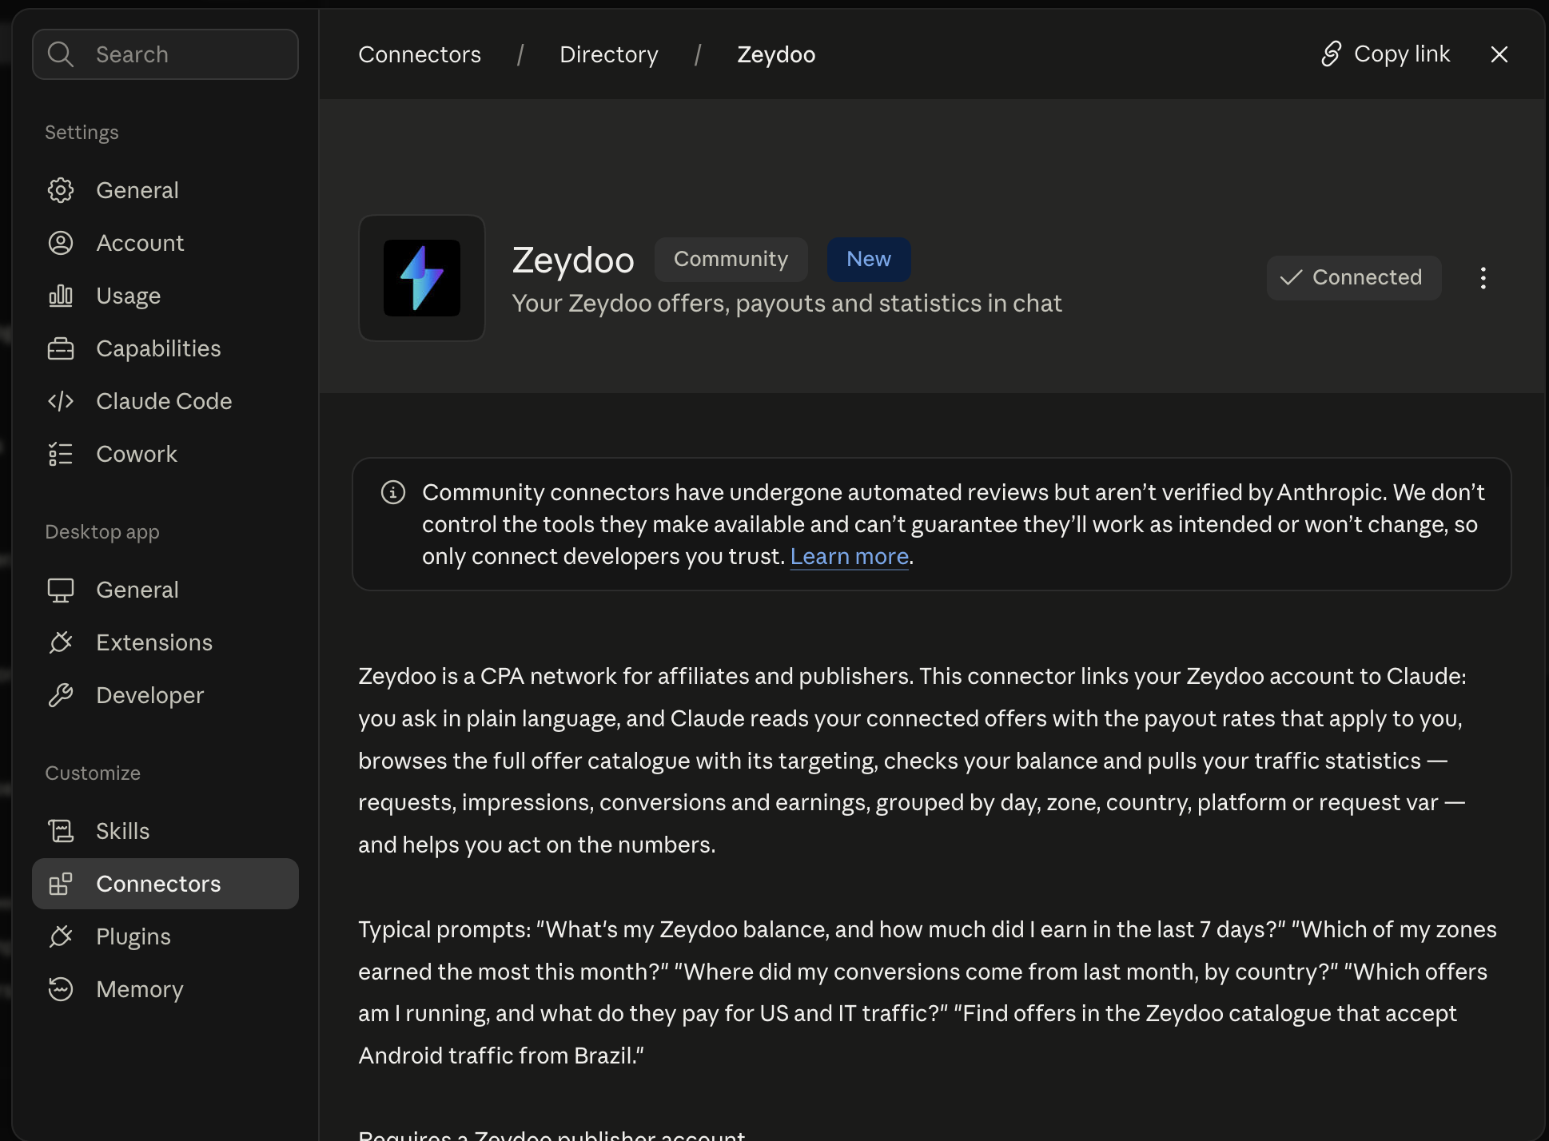Click the Zeydoo connector title
The width and height of the screenshot is (1549, 1141).
point(573,260)
